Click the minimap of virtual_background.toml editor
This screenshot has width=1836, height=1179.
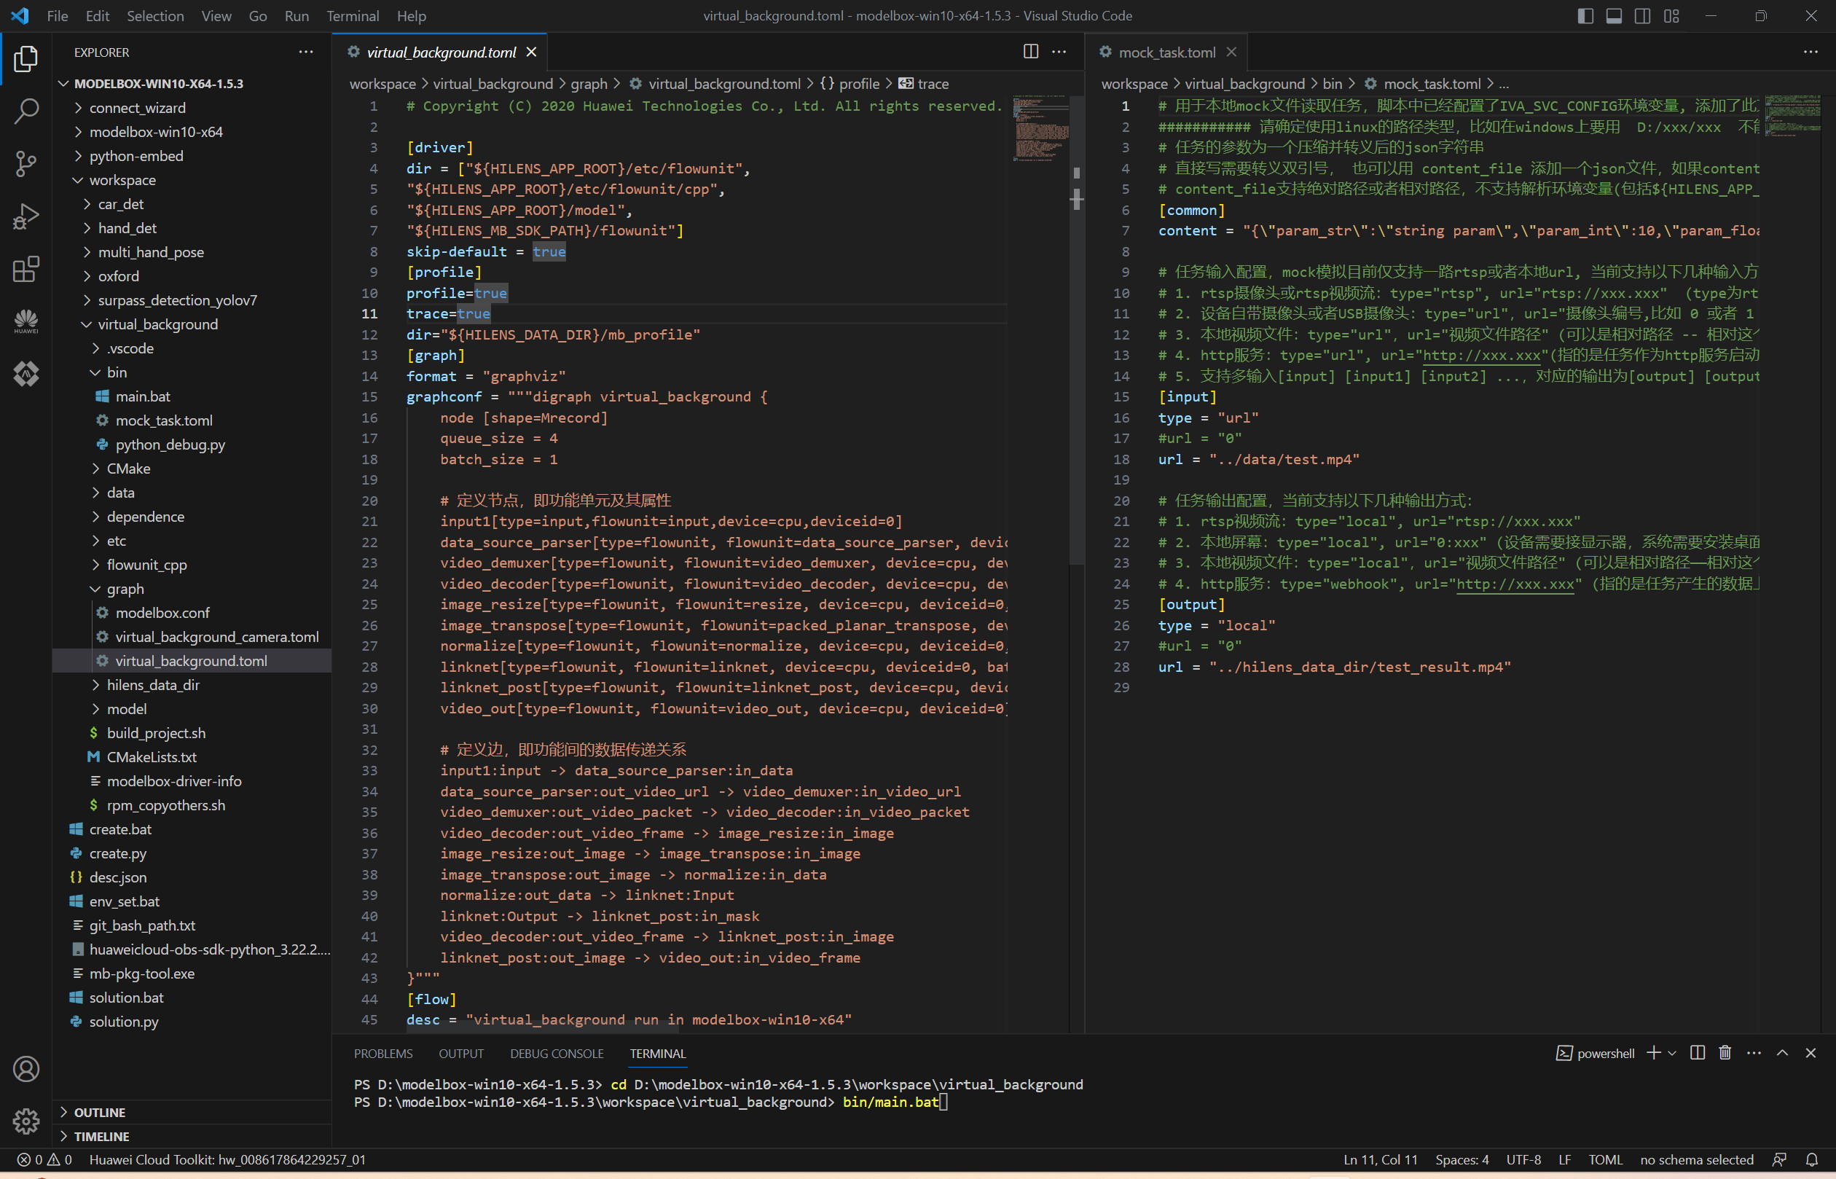coord(1040,129)
